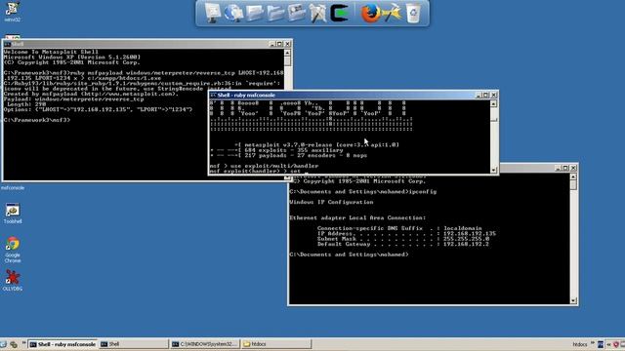625x351 pixels.
Task: Expand hidden system tray icons arrow
Action: pyautogui.click(x=608, y=344)
